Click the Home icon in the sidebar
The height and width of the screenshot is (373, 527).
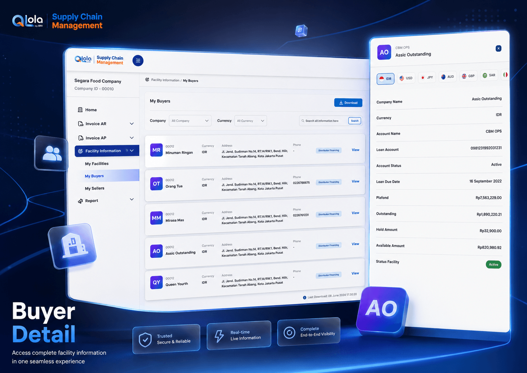coord(80,110)
